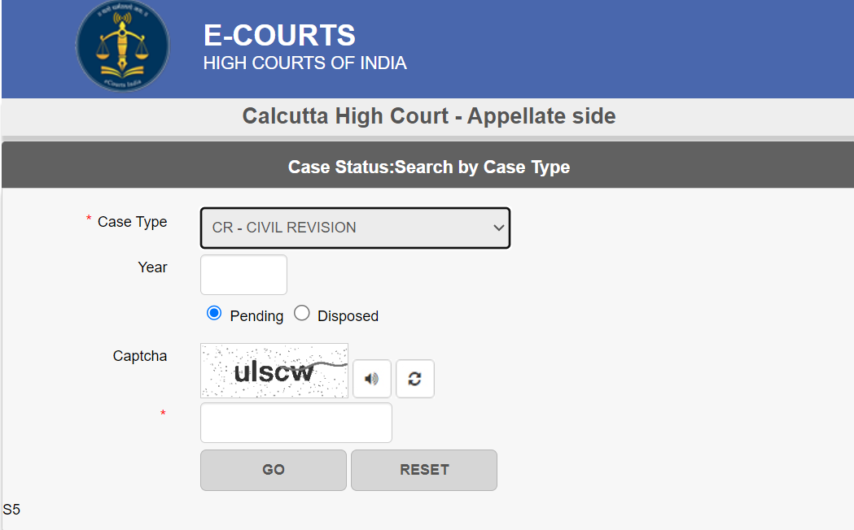Refresh the captcha image
This screenshot has height=530, width=854.
click(415, 378)
